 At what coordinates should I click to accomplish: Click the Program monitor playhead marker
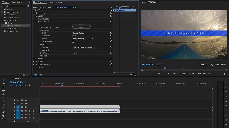(x=165, y=68)
